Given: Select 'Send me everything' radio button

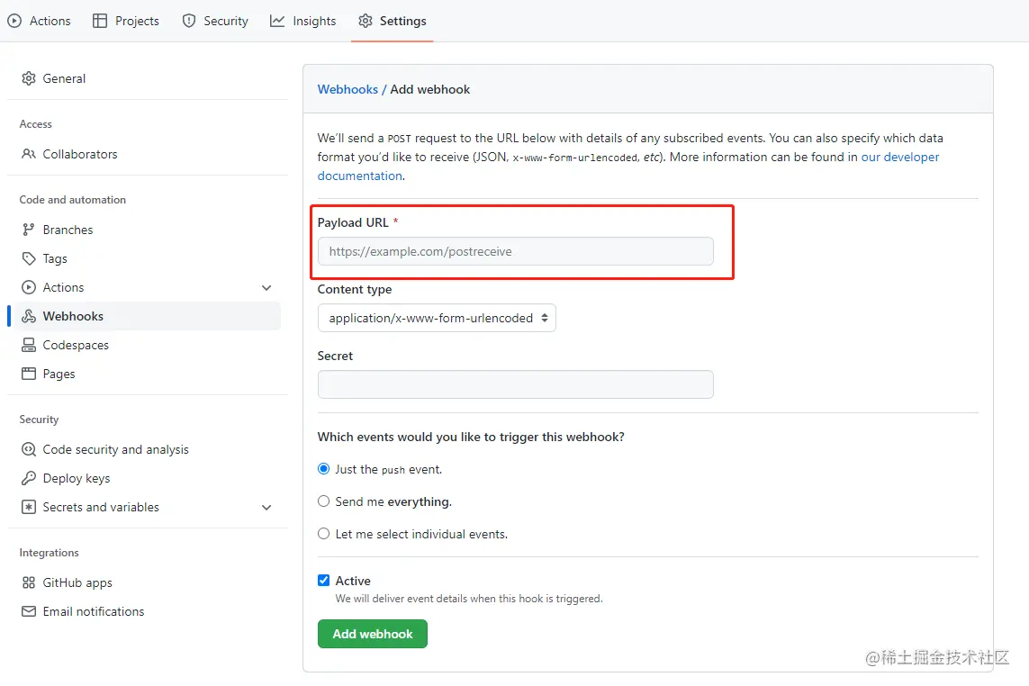Looking at the screenshot, I should [x=323, y=501].
